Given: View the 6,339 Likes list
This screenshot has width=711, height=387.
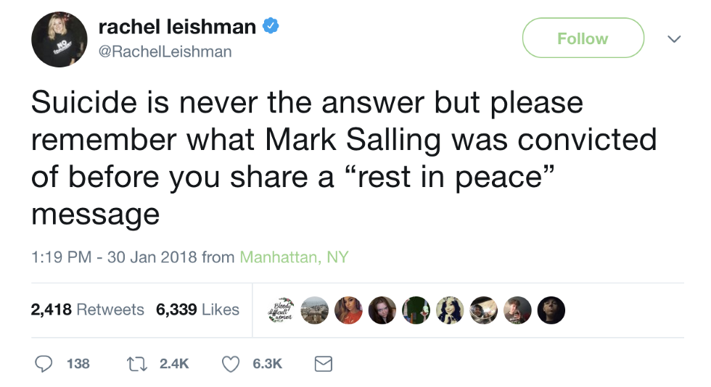Looking at the screenshot, I should (197, 309).
